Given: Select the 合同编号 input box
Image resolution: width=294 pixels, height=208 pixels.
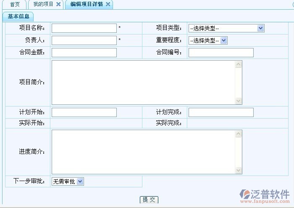Looking at the screenshot, I should pos(221,53).
